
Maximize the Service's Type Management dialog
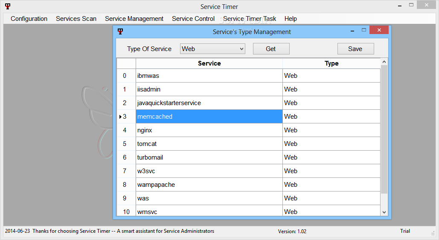click(364, 31)
